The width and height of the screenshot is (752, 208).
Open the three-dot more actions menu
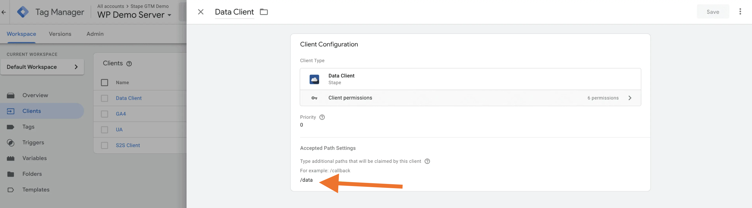coord(740,12)
